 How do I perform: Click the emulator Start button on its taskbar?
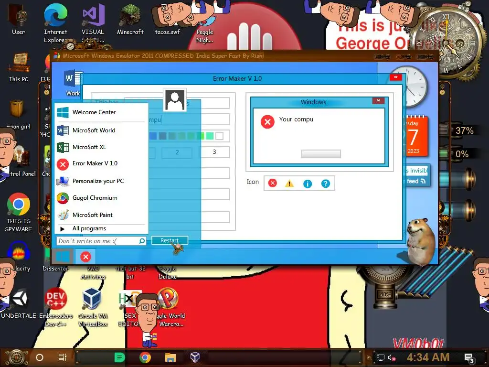(x=63, y=257)
